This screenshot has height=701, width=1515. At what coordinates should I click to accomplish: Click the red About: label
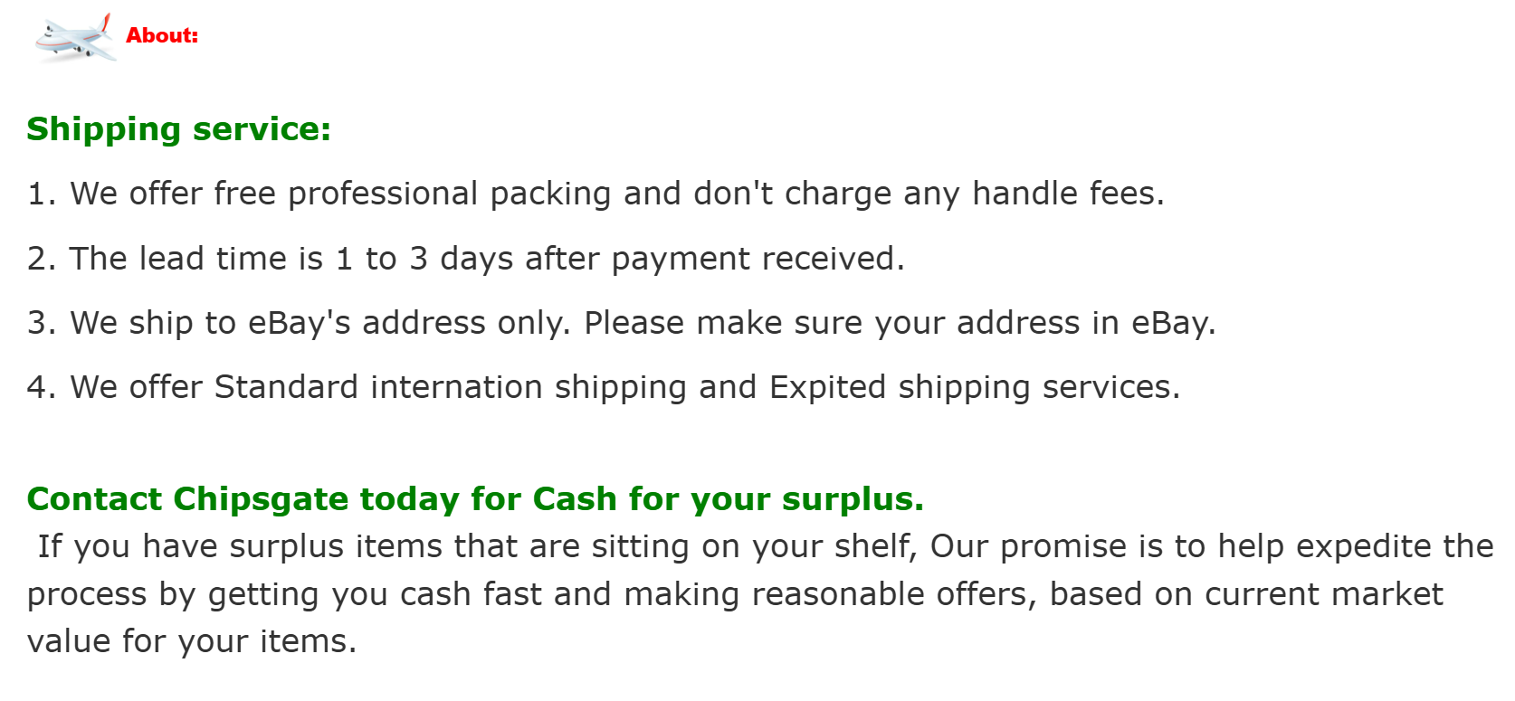pos(162,35)
